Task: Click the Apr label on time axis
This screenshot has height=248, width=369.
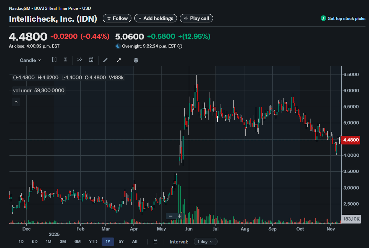Action: click(x=134, y=229)
